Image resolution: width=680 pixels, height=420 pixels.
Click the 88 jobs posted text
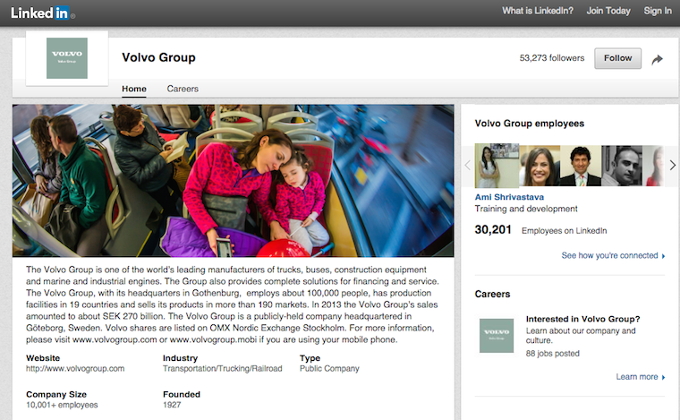553,354
